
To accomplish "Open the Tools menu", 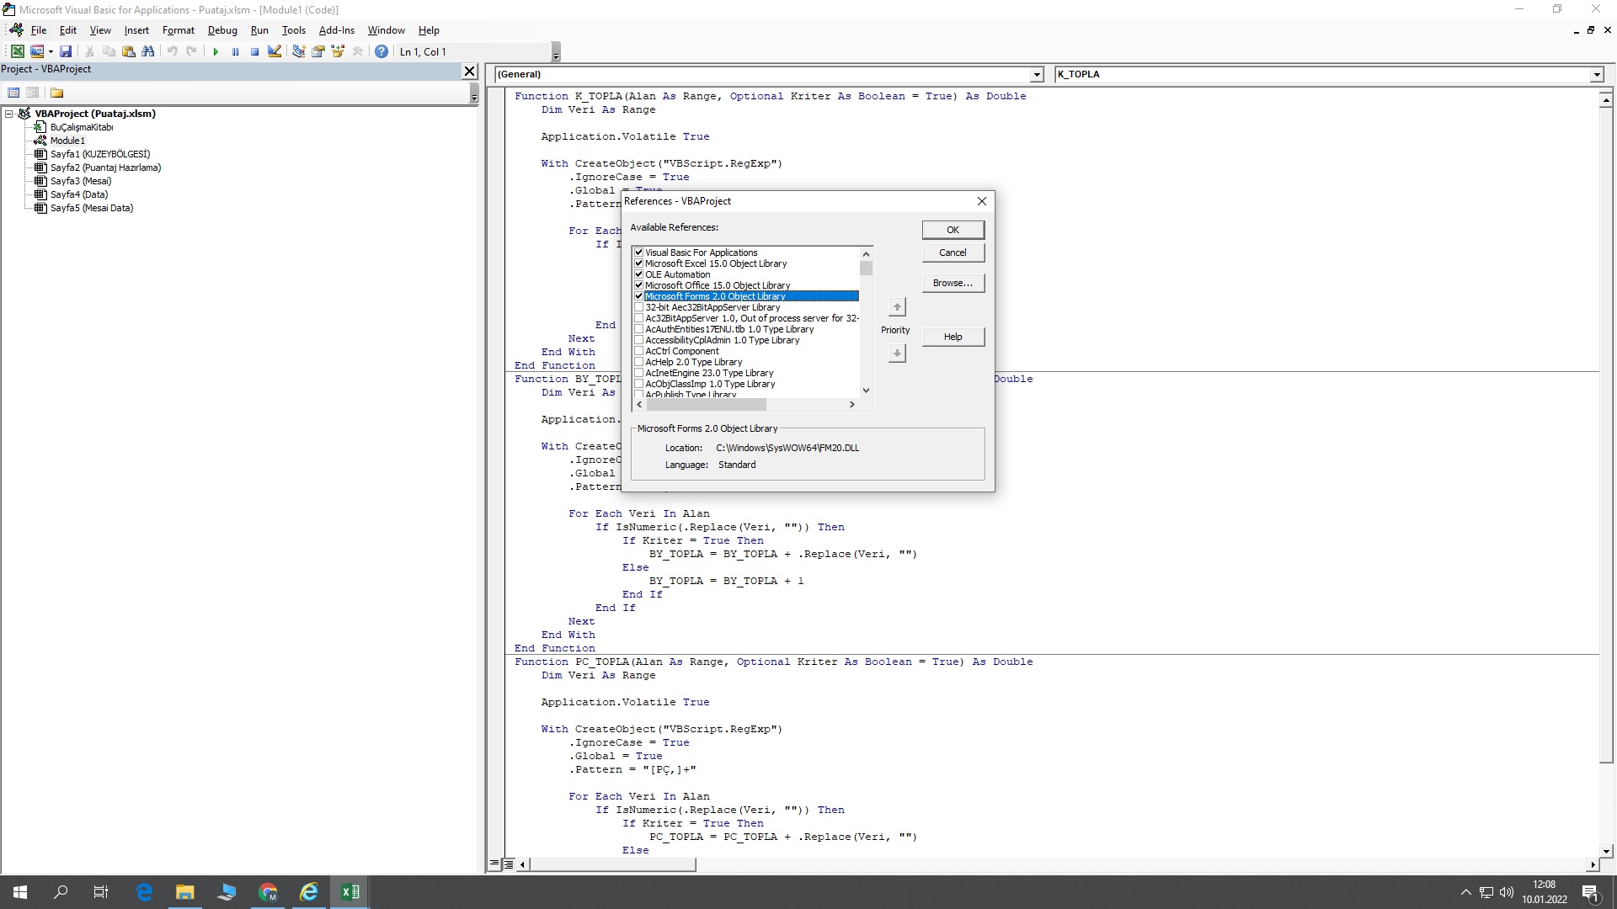I will [x=293, y=30].
